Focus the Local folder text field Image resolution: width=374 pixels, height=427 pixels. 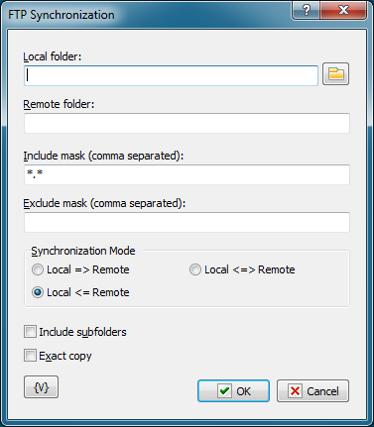(x=171, y=75)
